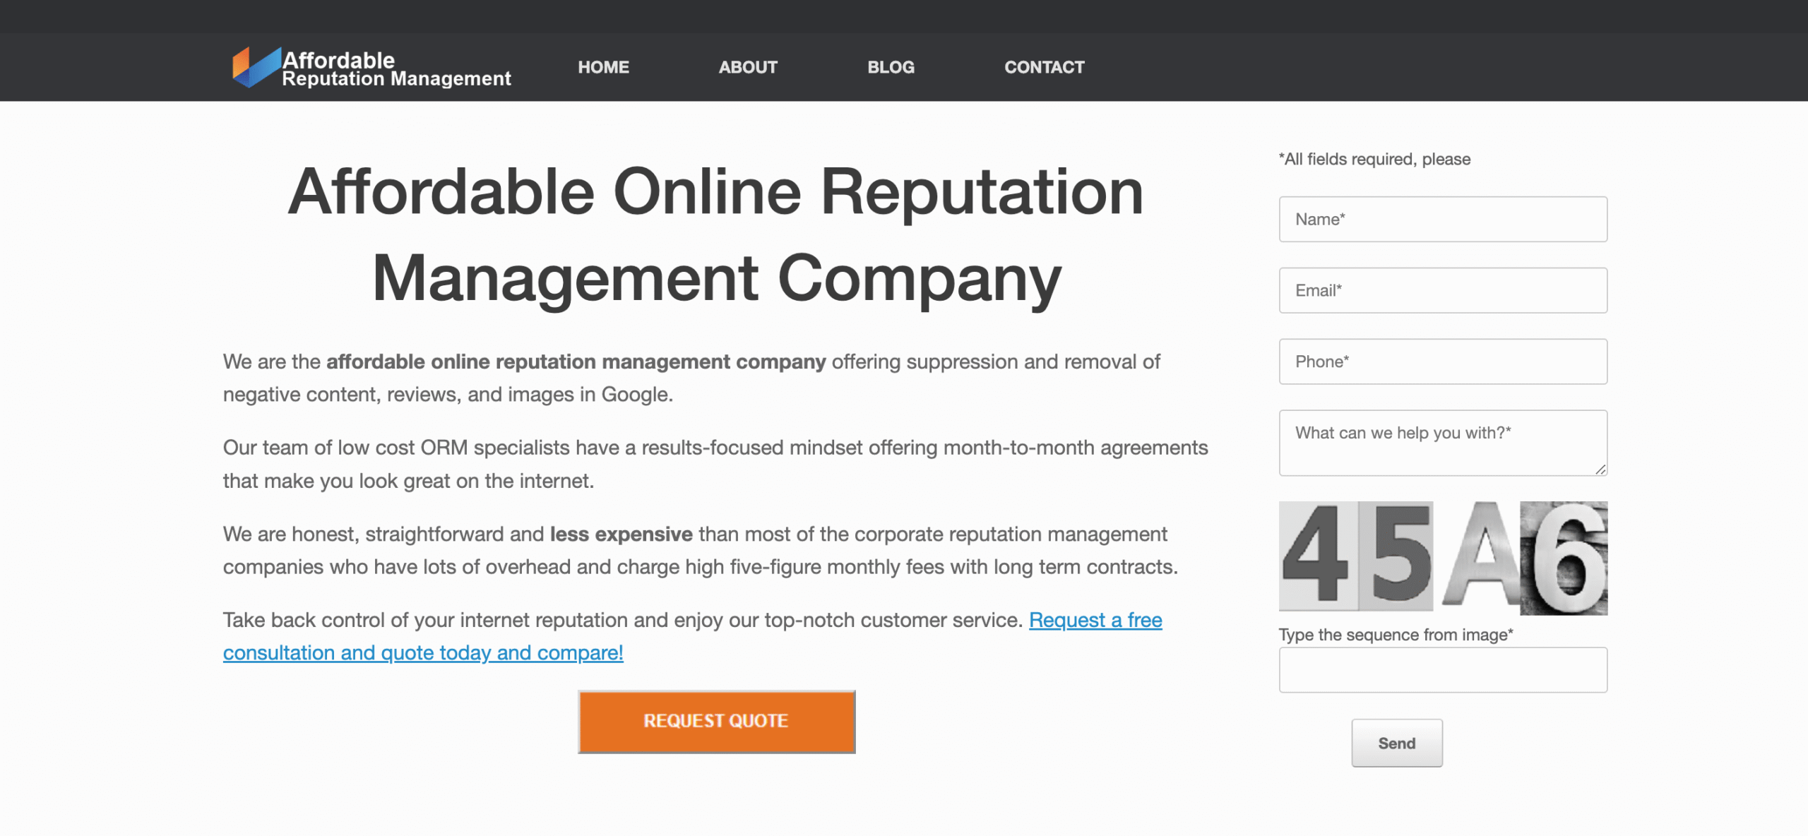
Task: Click the orange REQUEST QUOTE button
Action: coord(716,722)
